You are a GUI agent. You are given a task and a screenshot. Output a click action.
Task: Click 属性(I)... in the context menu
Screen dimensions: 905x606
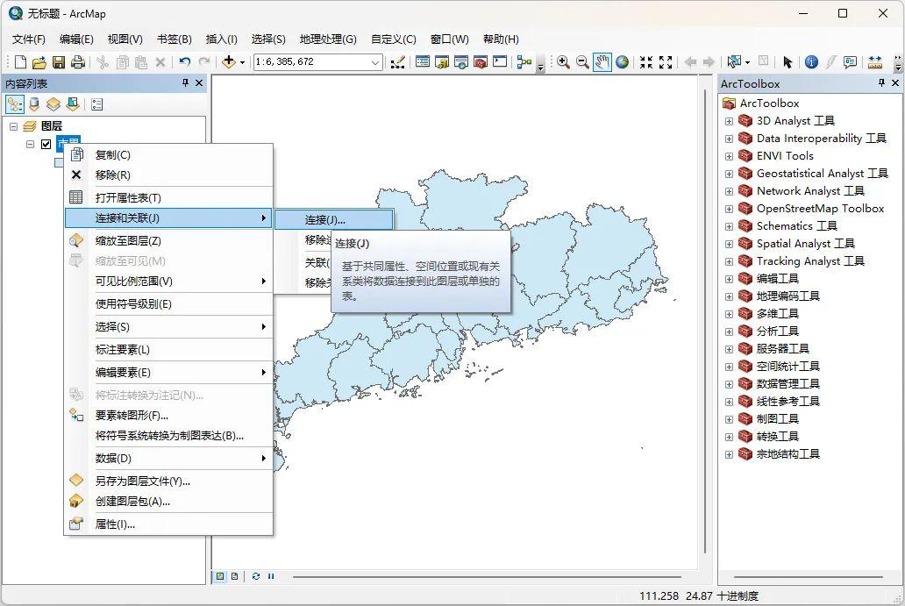(168, 524)
